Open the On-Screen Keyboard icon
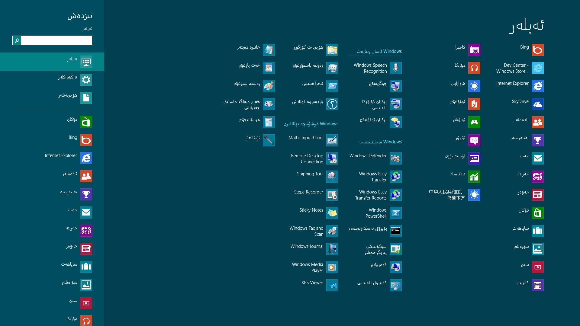Image resolution: width=580 pixels, height=326 pixels. [x=396, y=104]
